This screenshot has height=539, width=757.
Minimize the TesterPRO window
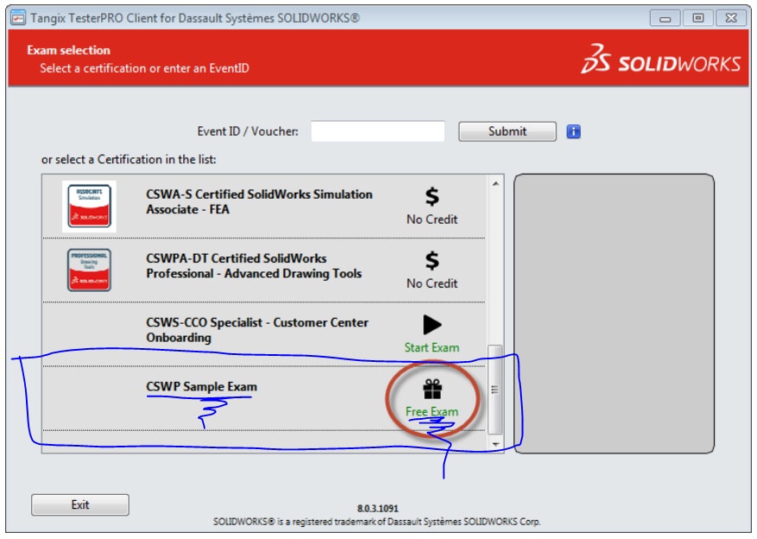(665, 18)
